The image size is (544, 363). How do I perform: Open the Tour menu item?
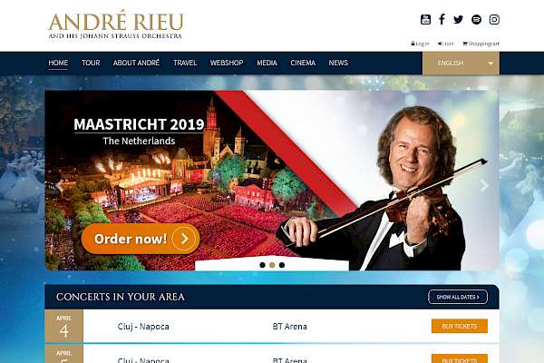tap(91, 63)
